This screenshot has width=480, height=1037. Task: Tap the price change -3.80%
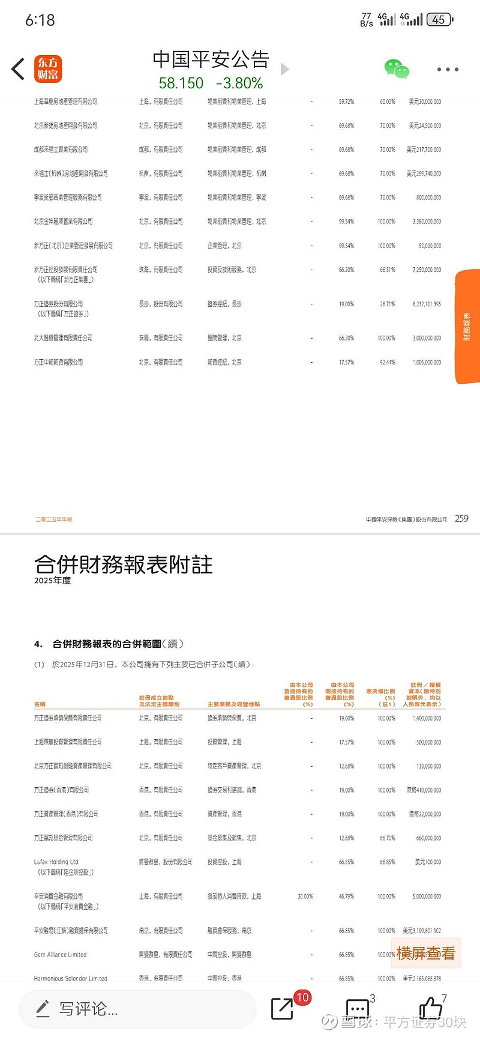point(239,83)
